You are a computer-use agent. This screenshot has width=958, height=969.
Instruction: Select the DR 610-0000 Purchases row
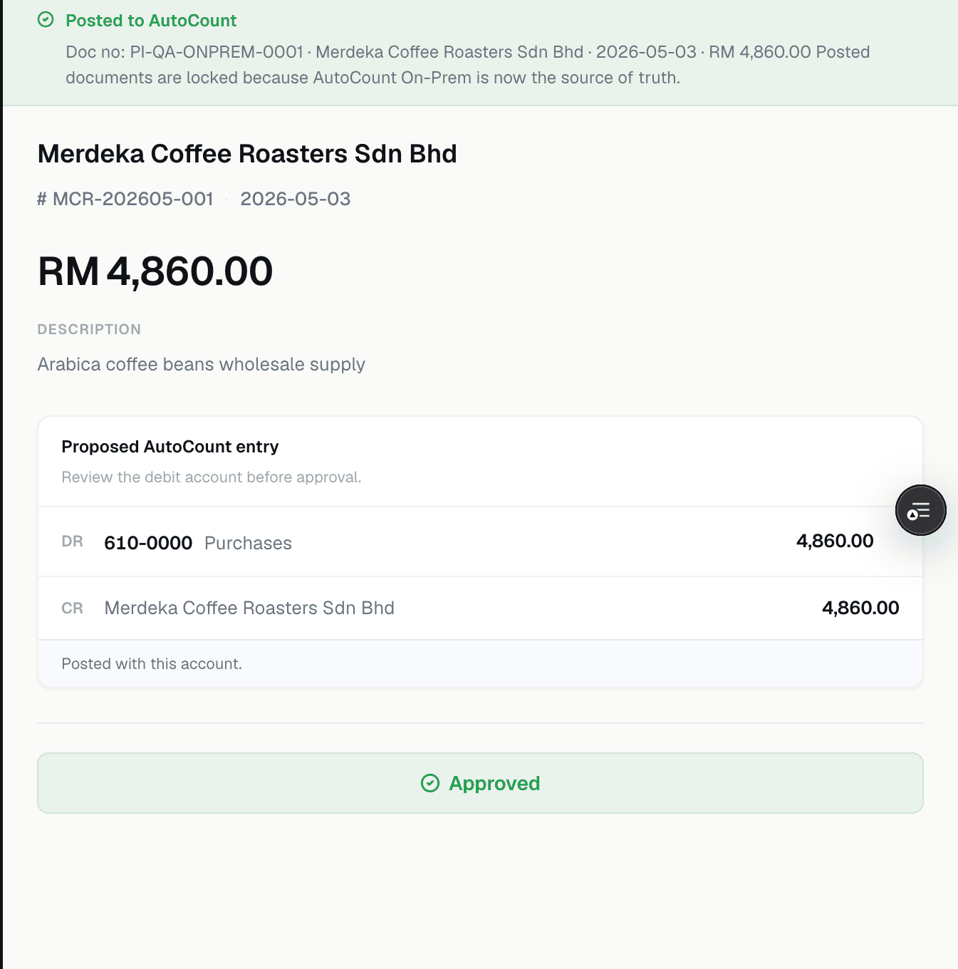pos(480,542)
